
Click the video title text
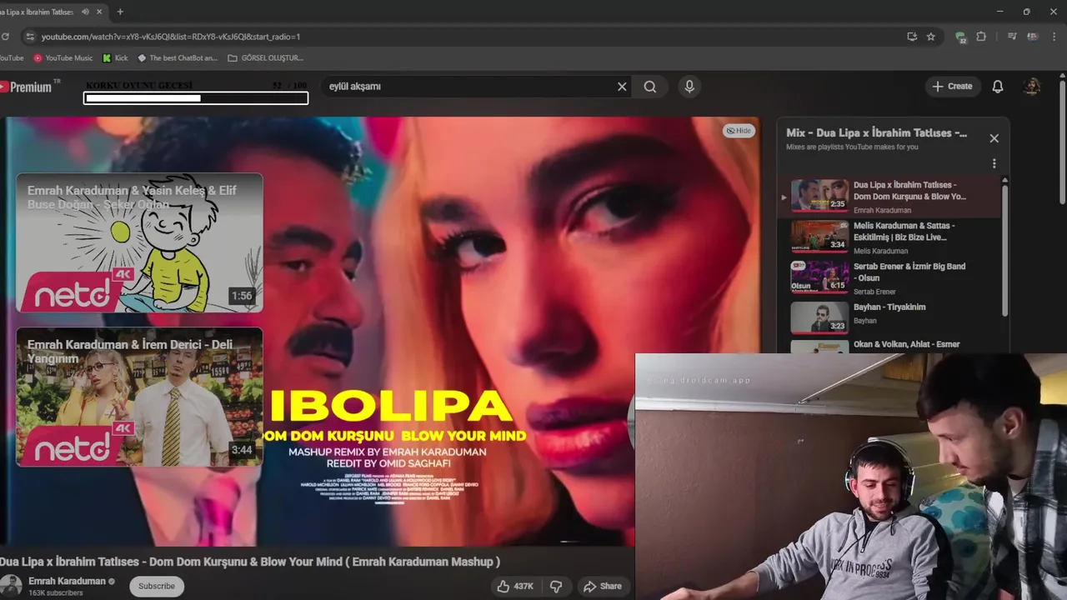[250, 562]
